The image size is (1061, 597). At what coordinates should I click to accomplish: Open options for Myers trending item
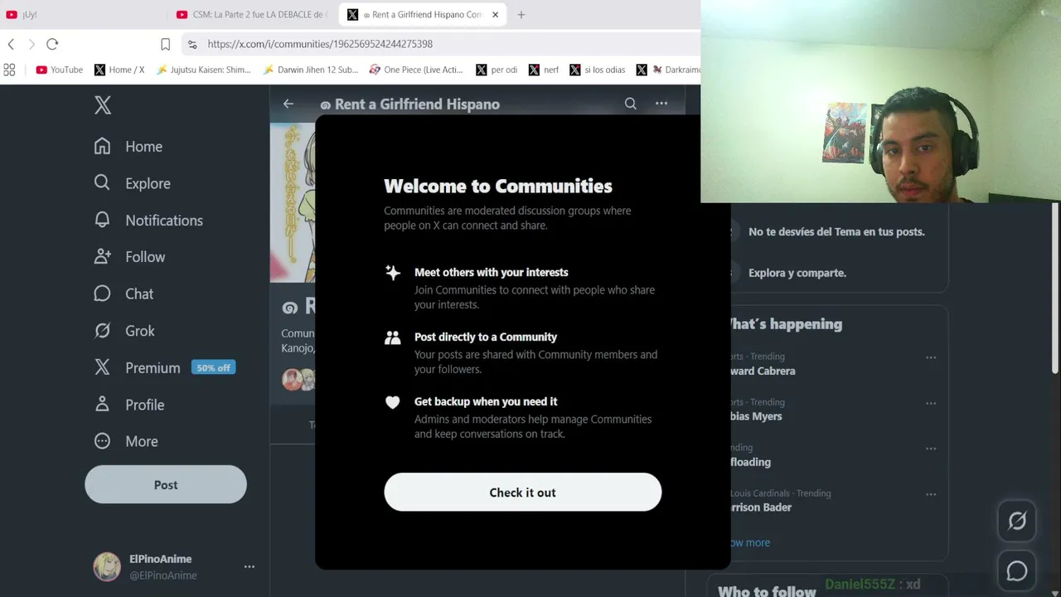click(931, 404)
